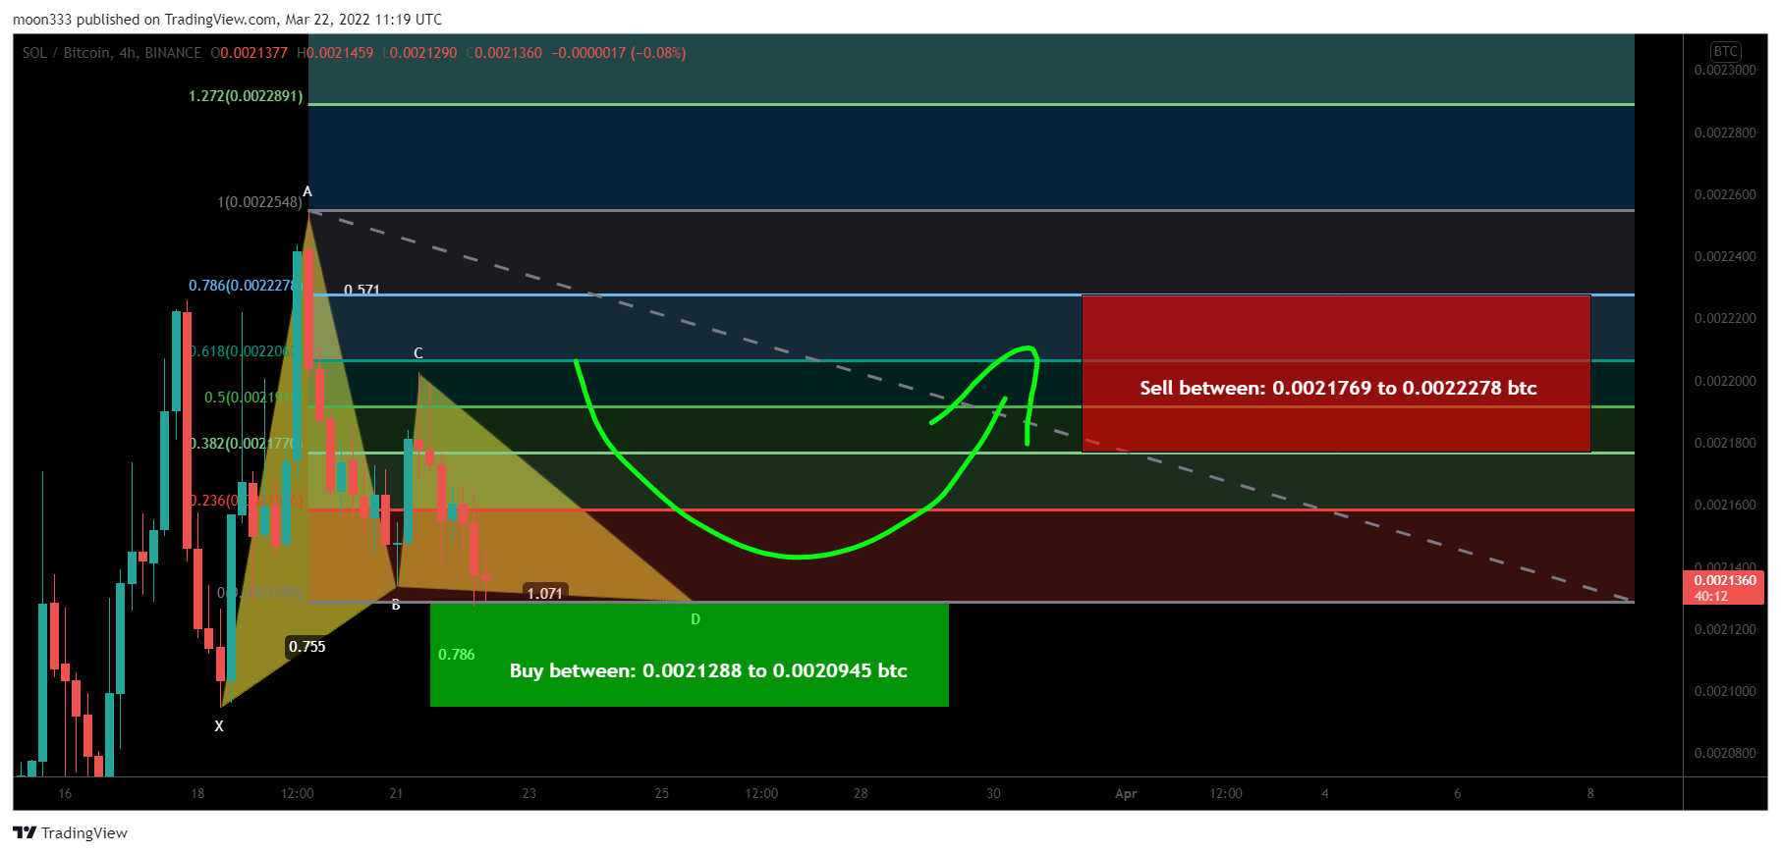Click the harmonic pattern point C label

418,353
